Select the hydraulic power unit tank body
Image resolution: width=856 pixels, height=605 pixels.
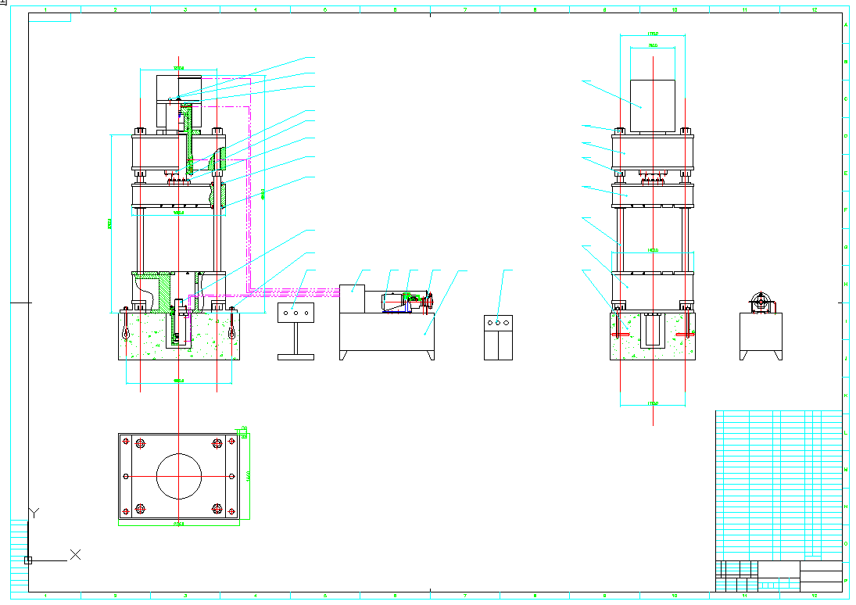point(387,332)
